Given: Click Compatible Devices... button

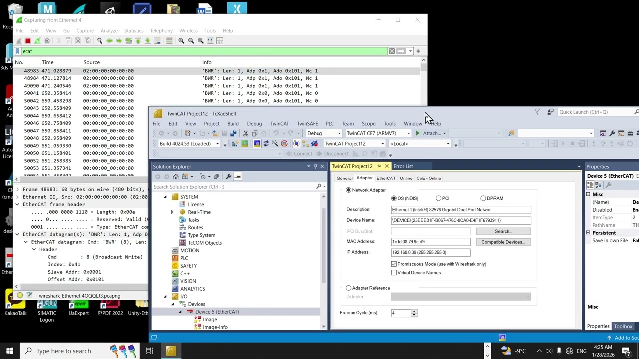Looking at the screenshot, I should coord(503,242).
